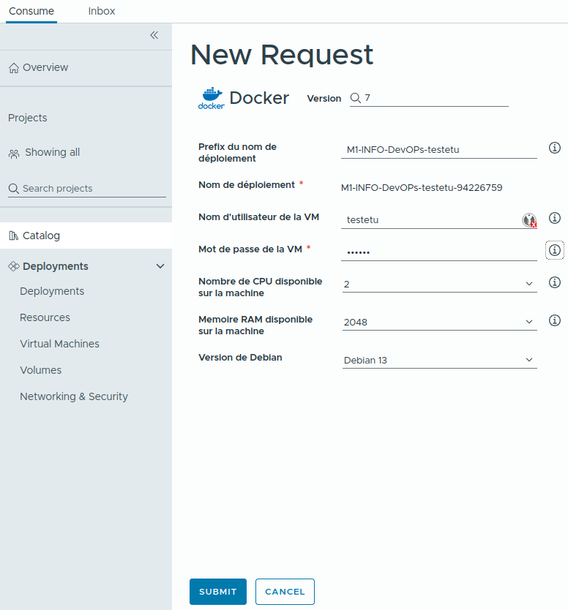Click the search icon in Search projects
The height and width of the screenshot is (610, 568).
pyautogui.click(x=12, y=188)
